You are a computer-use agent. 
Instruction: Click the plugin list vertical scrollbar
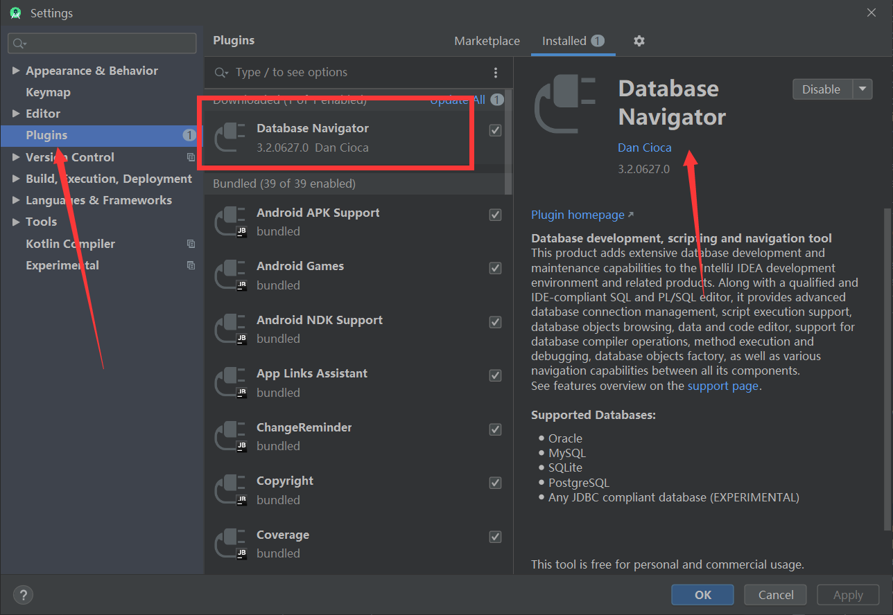pyautogui.click(x=509, y=142)
